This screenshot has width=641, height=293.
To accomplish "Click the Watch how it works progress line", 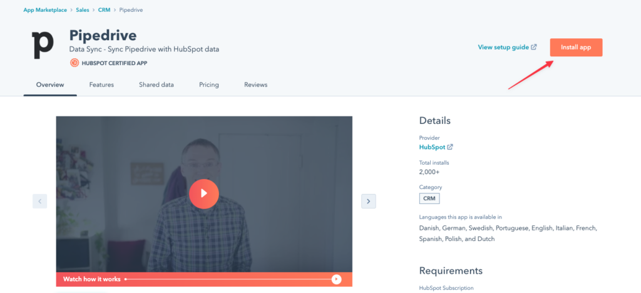I will 229,279.
